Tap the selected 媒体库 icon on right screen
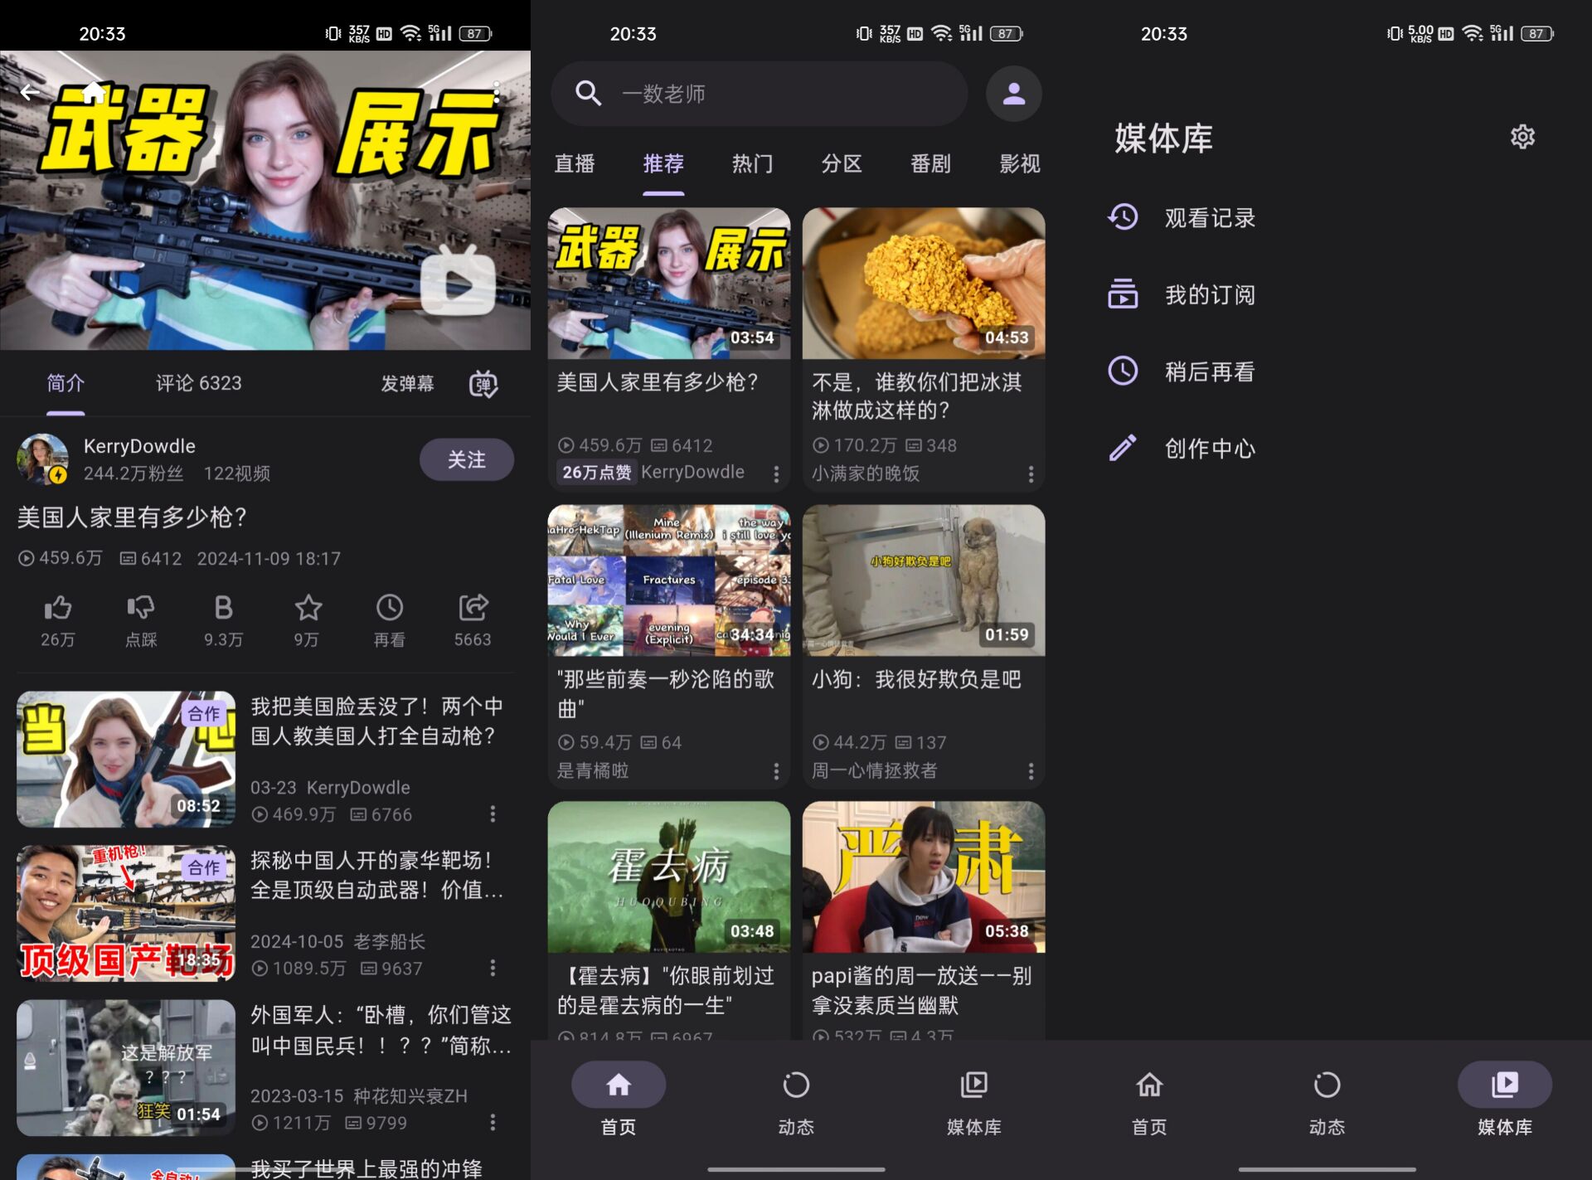Image resolution: width=1592 pixels, height=1180 pixels. (x=1505, y=1085)
